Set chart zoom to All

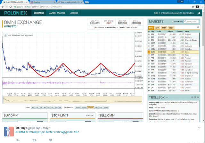[x=60, y=107]
